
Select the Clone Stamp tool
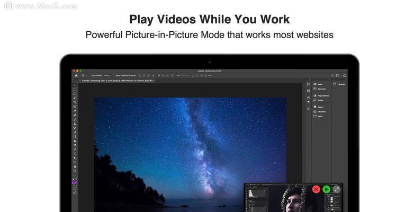(x=75, y=123)
